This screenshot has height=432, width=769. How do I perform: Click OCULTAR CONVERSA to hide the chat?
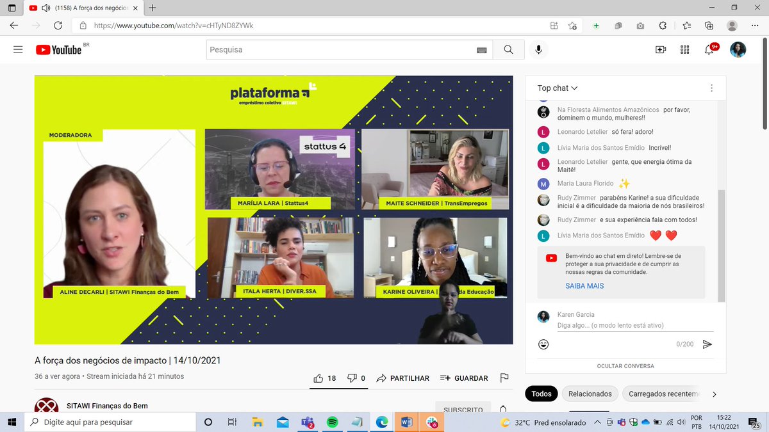click(625, 366)
